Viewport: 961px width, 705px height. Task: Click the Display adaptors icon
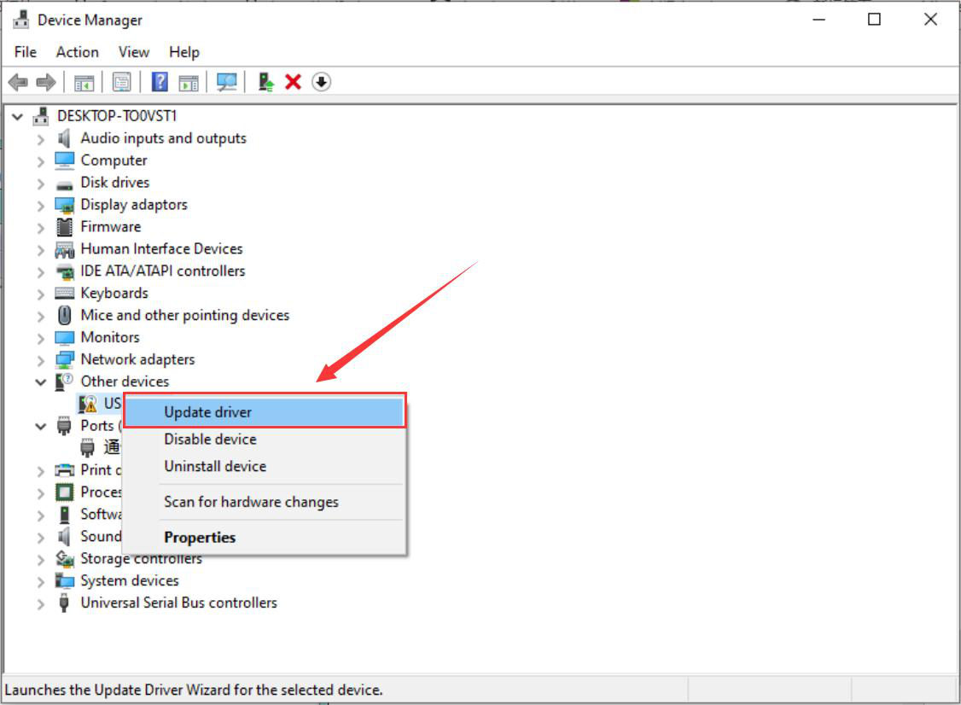pos(64,205)
